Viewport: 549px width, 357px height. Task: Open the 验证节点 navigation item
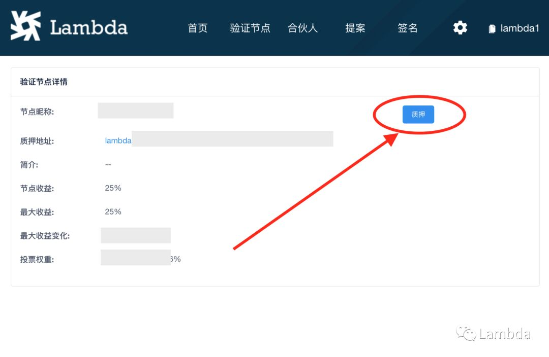coord(250,28)
